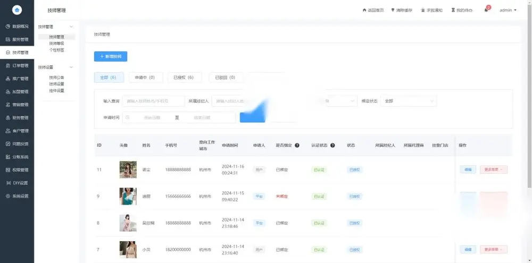
Task: Open 分账系统 in the sidebar
Action: tap(17, 157)
